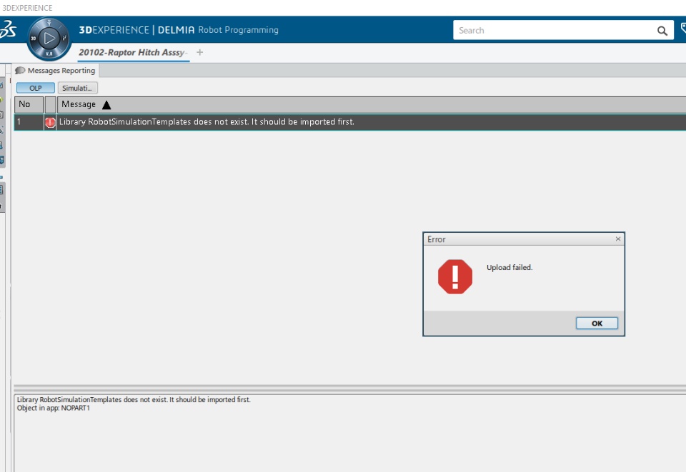Click the 3DS logo icon
Image resolution: width=686 pixels, height=472 pixels.
[x=8, y=30]
